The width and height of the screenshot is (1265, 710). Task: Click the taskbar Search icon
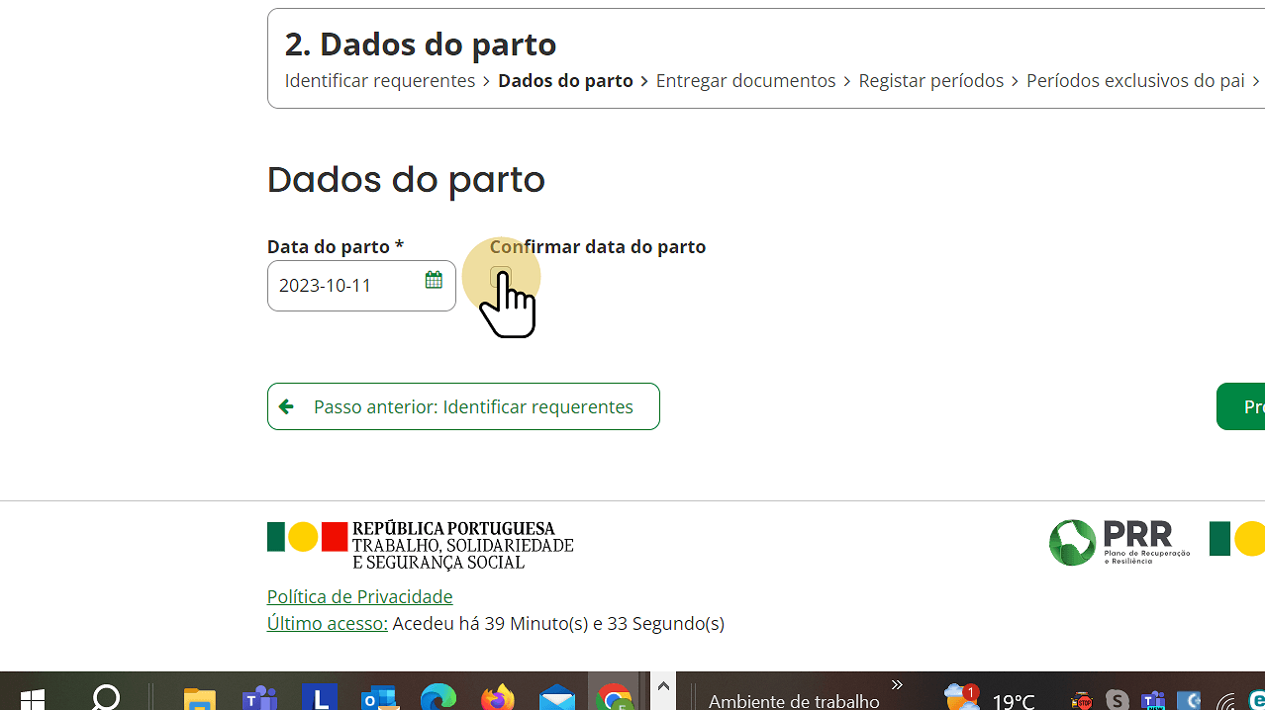[x=105, y=698]
